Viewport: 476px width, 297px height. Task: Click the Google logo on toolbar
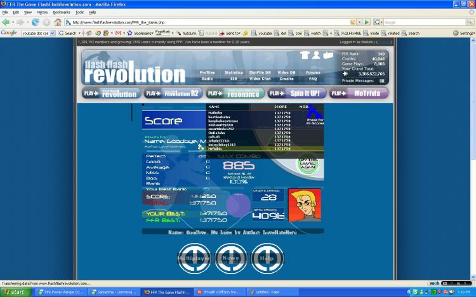[x=9, y=33]
